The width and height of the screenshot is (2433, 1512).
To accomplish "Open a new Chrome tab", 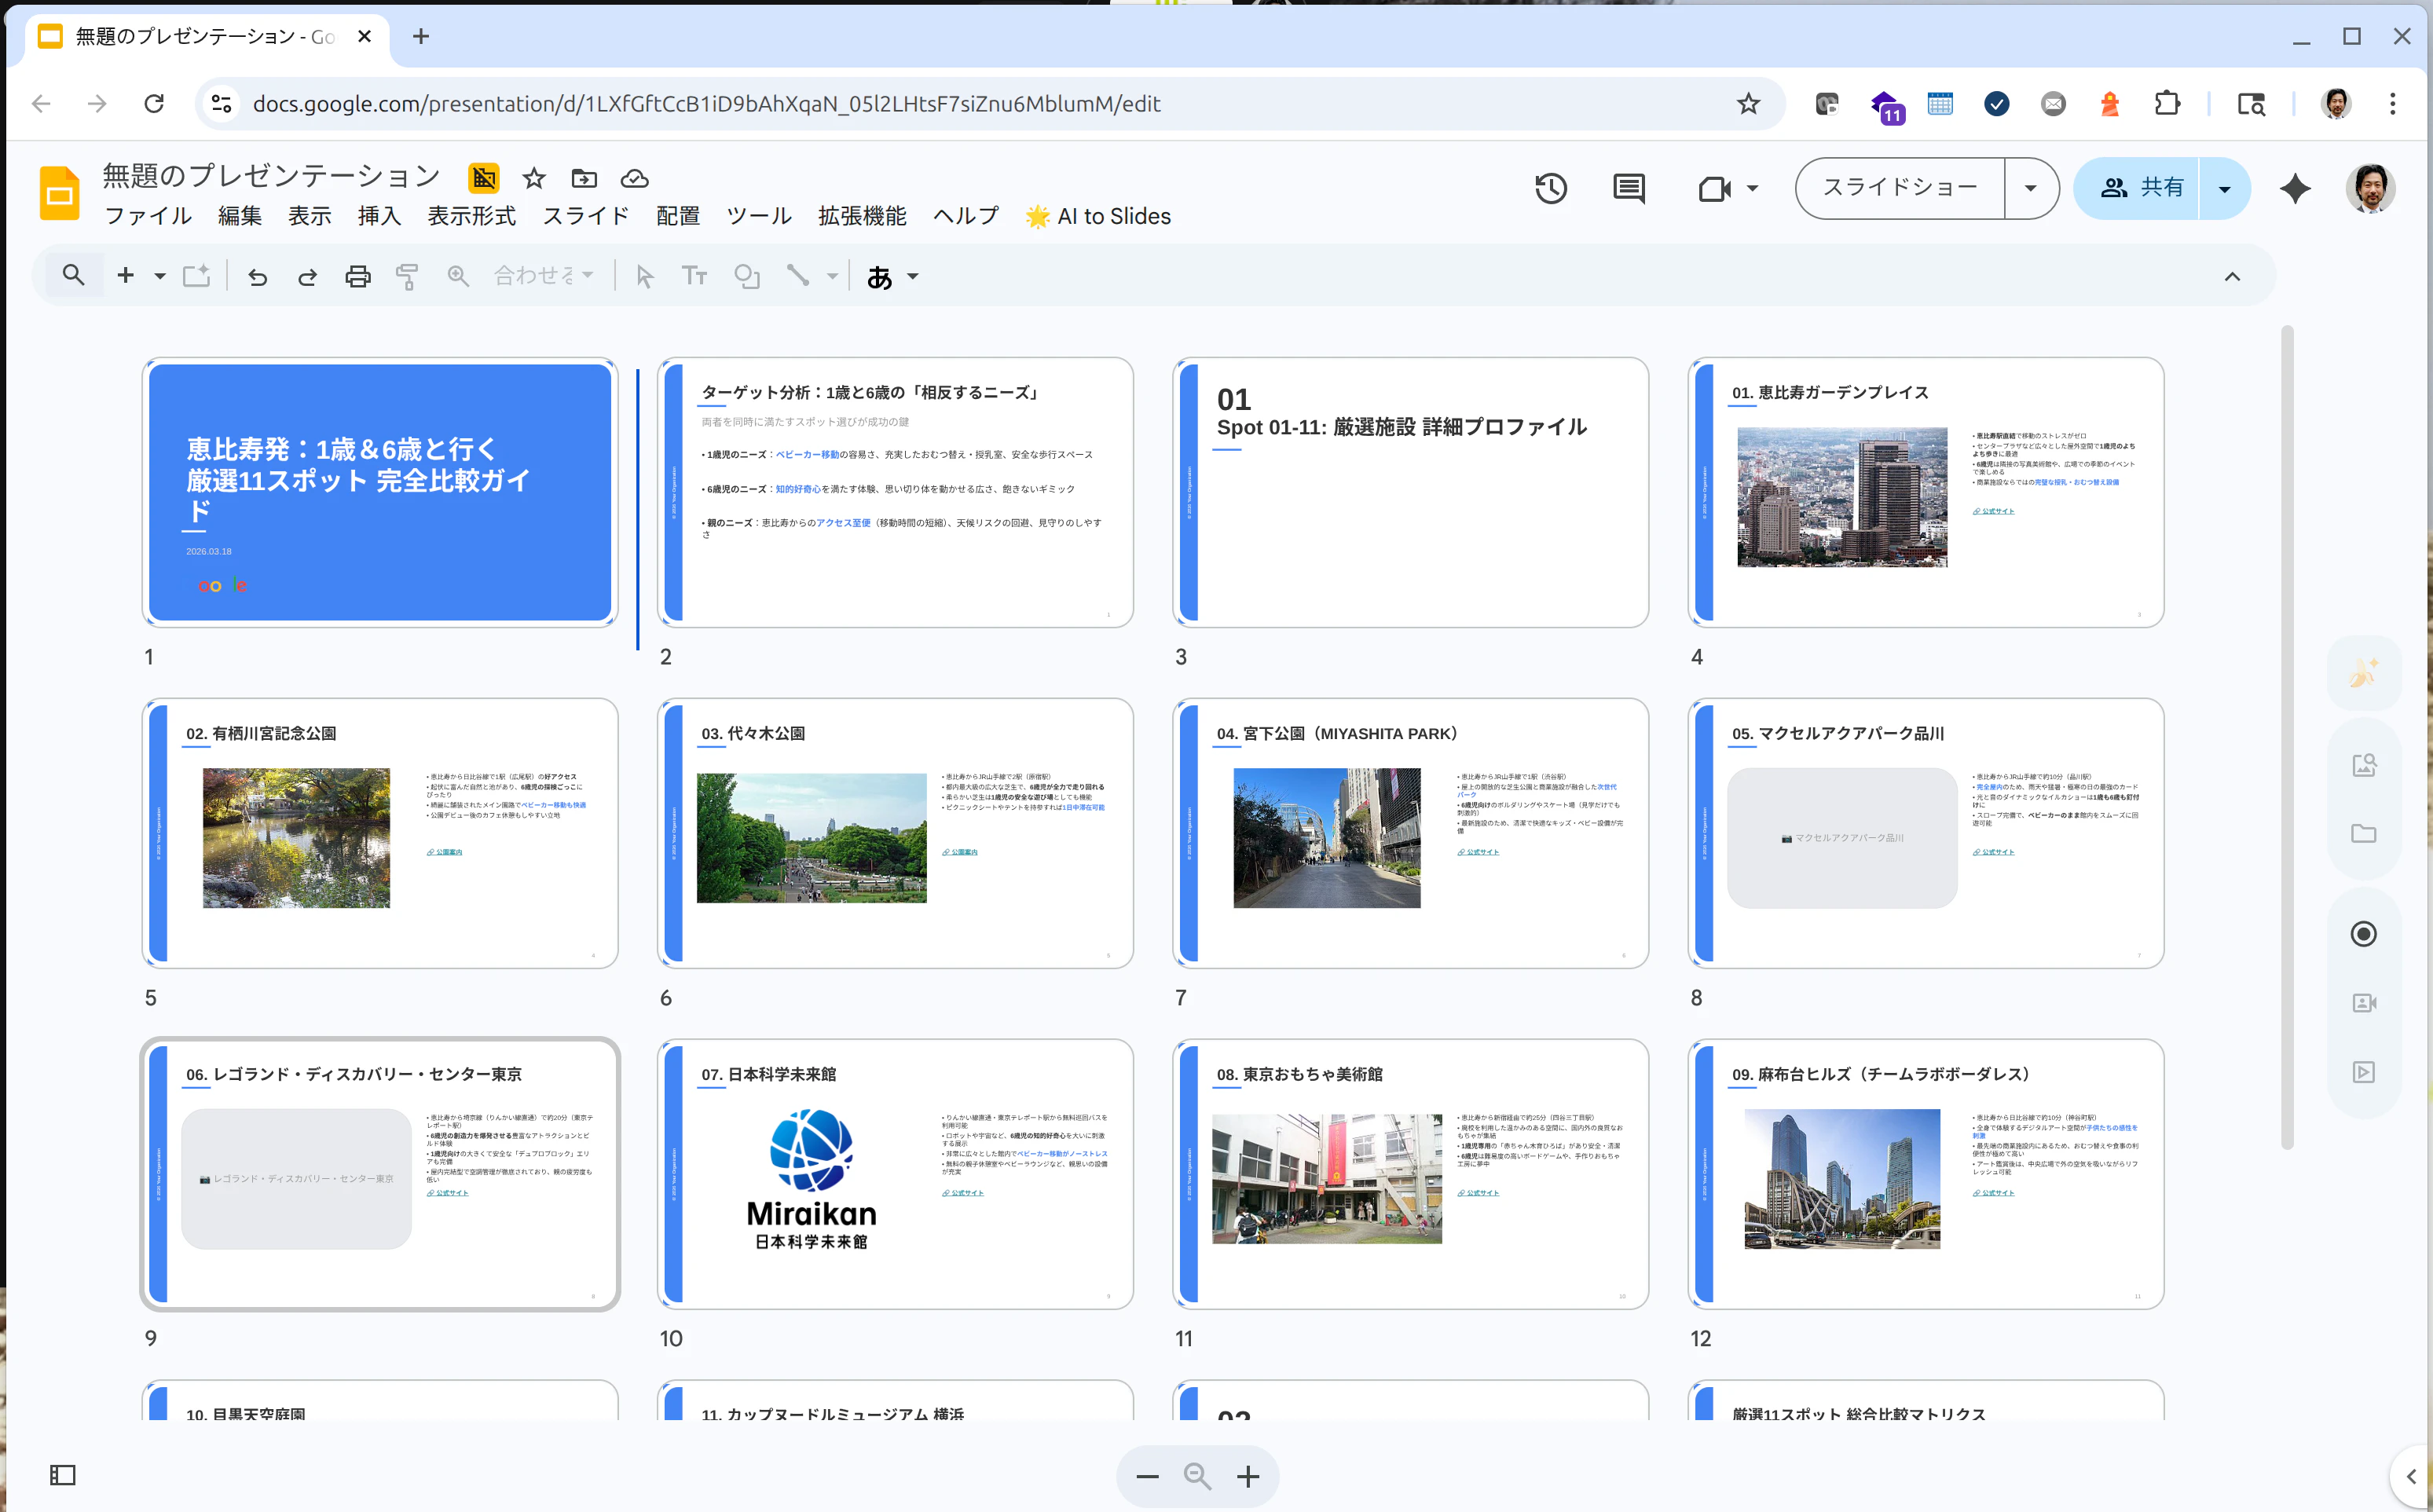I will (421, 37).
